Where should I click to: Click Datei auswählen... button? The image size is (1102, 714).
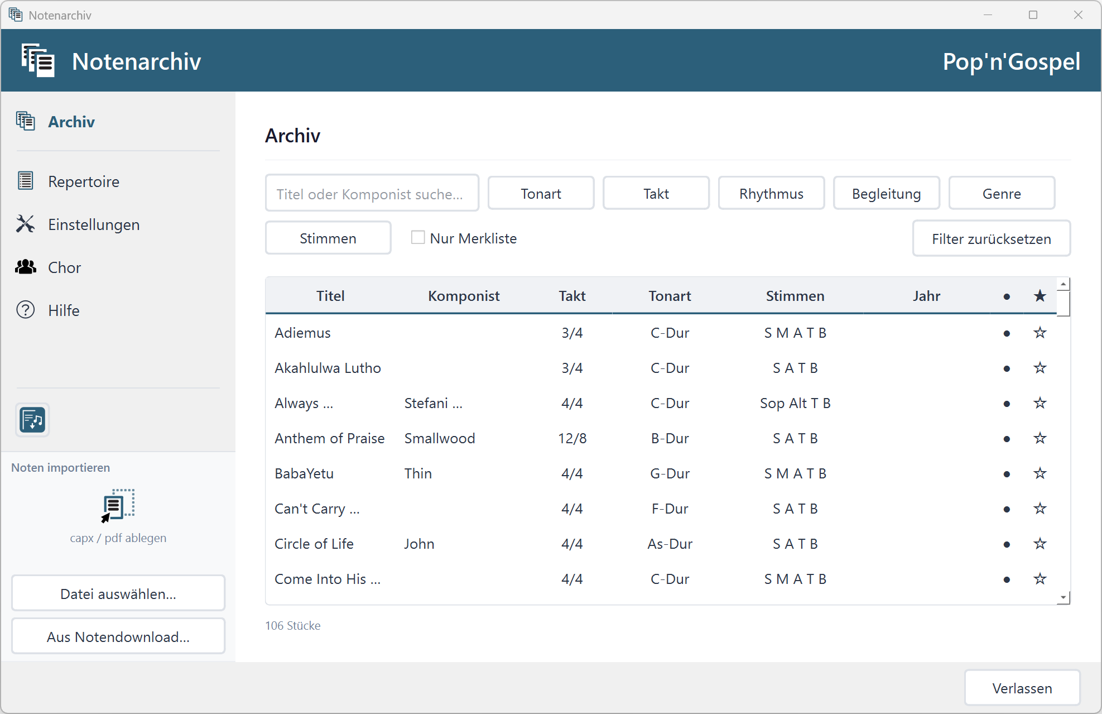[x=118, y=593]
